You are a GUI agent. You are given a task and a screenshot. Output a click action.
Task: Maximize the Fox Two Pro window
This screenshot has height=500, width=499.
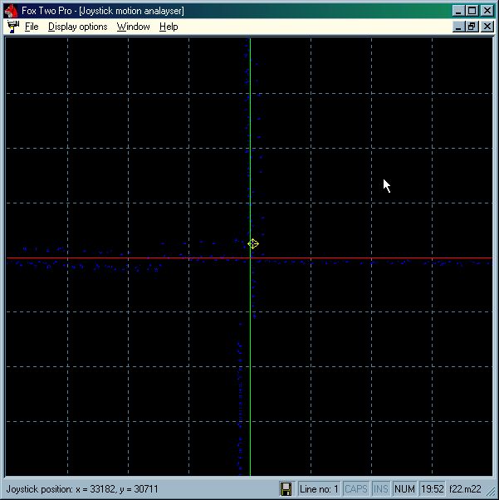(x=472, y=11)
